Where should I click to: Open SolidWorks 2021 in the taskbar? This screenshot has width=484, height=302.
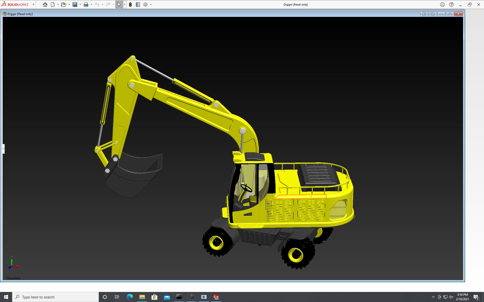point(216,297)
